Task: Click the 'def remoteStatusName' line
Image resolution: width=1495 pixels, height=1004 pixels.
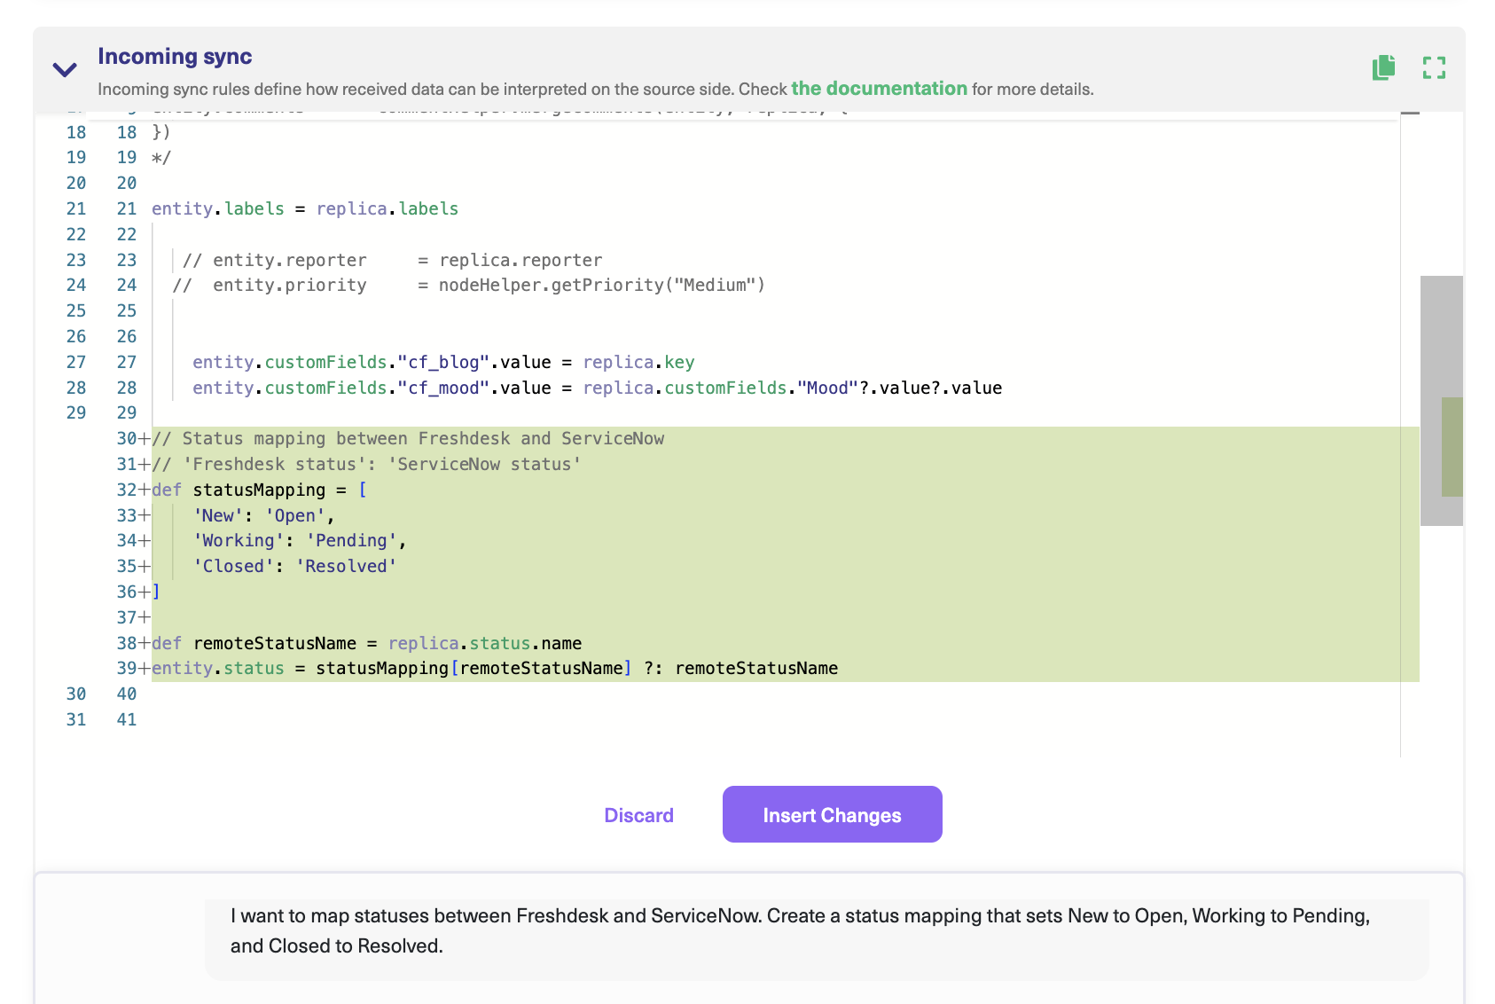Action: [366, 643]
